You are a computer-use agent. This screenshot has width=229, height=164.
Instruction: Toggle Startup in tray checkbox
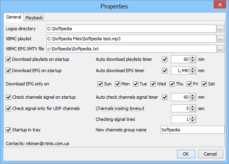(8, 130)
